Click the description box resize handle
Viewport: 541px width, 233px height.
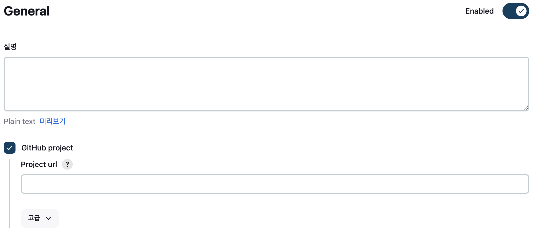coord(525,108)
